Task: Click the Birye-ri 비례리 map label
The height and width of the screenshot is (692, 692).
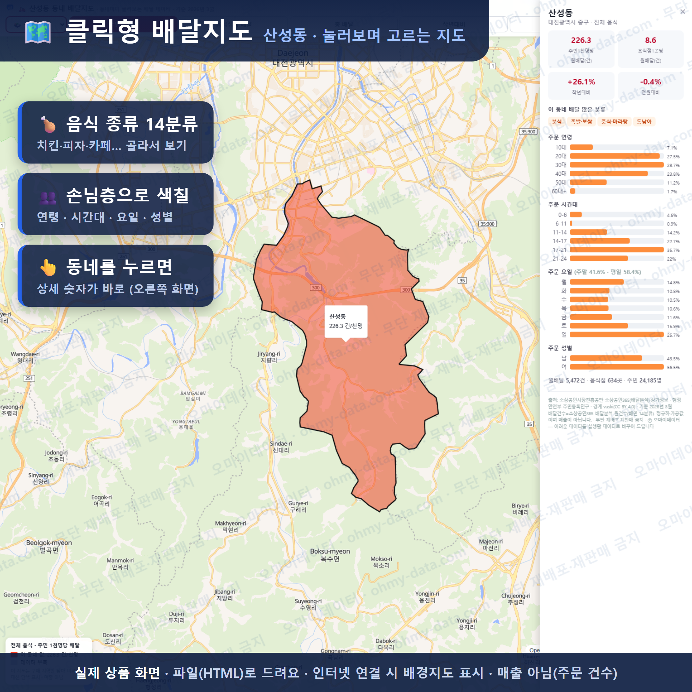Action: click(x=520, y=509)
